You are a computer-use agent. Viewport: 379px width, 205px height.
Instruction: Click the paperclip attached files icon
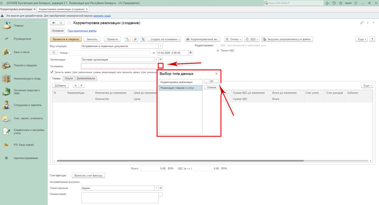coord(135,39)
